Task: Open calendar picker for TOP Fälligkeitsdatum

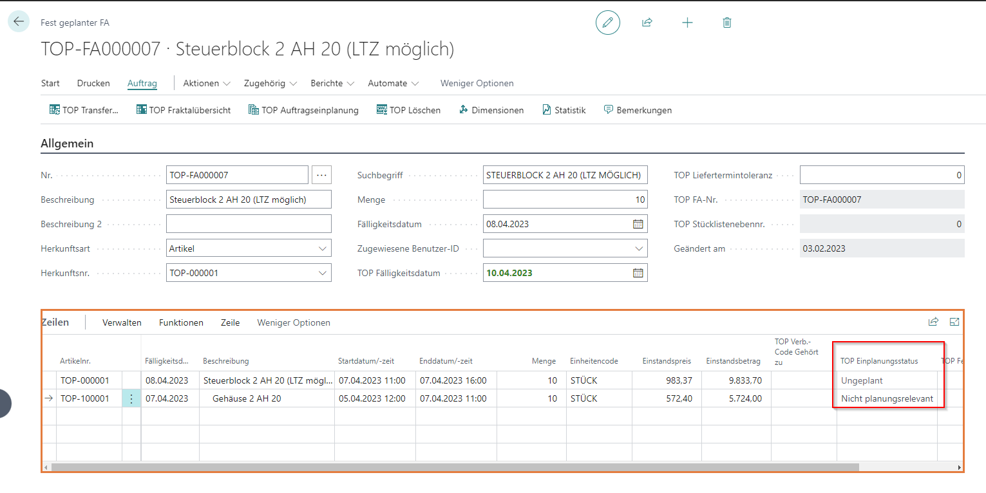Action: (638, 273)
